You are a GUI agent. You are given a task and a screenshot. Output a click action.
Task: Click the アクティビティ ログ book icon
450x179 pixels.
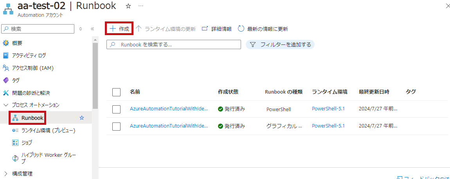pos(6,55)
